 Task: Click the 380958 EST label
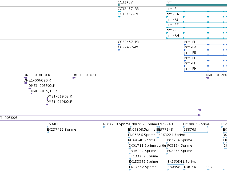click(x=174, y=167)
